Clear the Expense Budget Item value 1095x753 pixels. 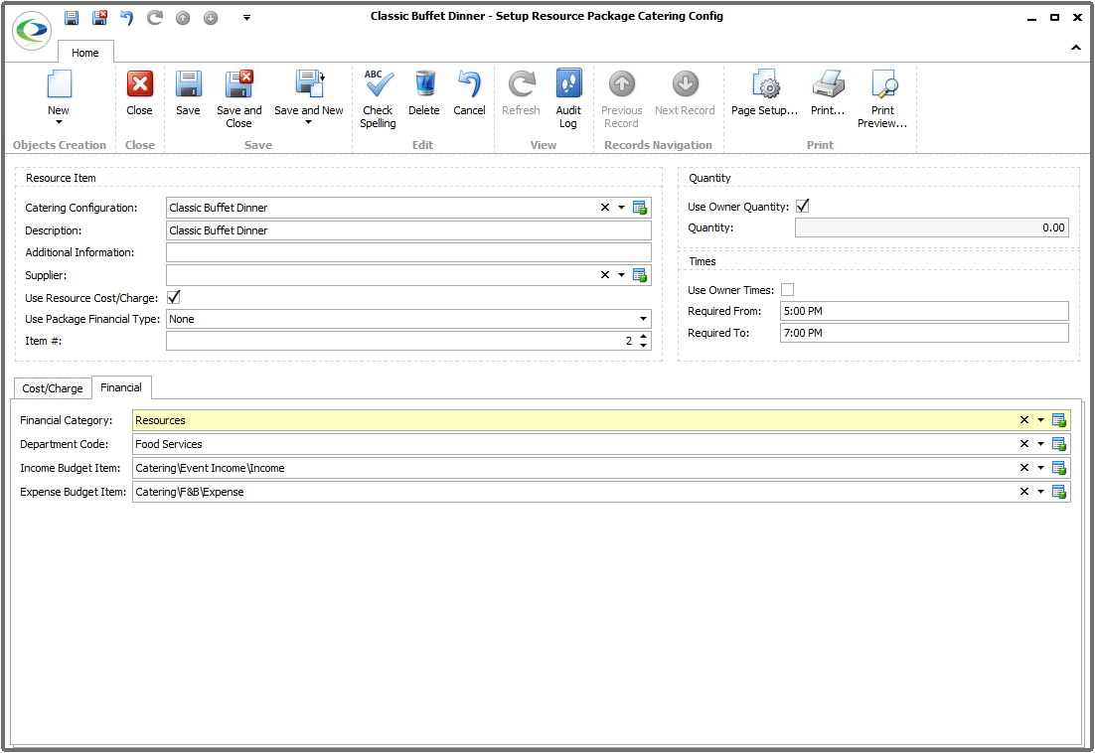click(x=1023, y=492)
